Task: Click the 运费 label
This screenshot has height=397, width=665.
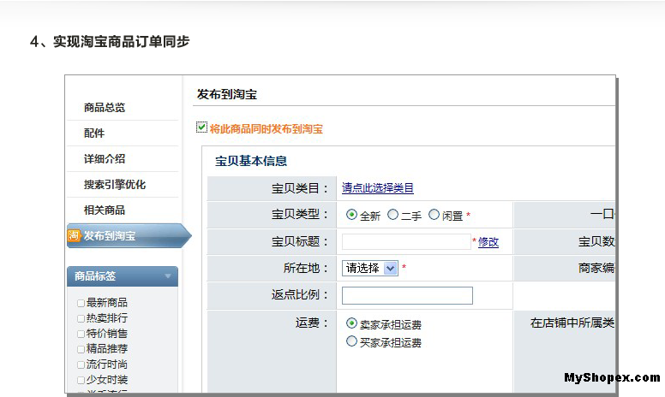Action: point(312,323)
